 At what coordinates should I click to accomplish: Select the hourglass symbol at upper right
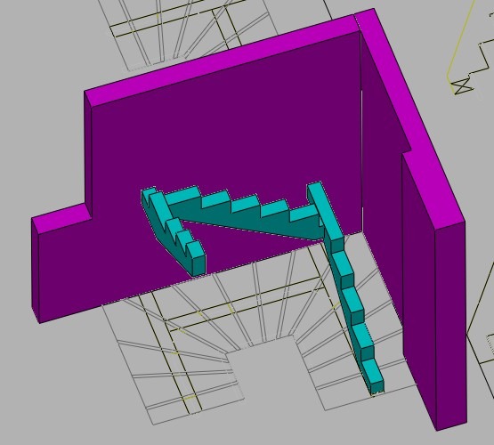point(463,86)
